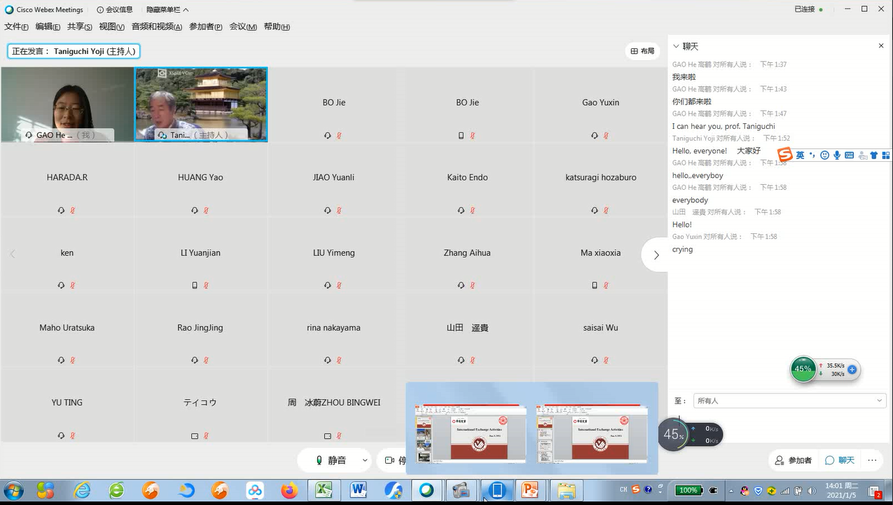This screenshot has height=505, width=893.
Task: Collapse the menu bar via 隐藏菜单栏
Action: coord(167,10)
